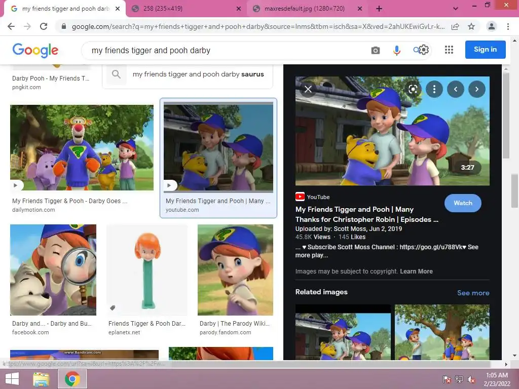Open the dailymotion.com Darby Goes thumbnail
This screenshot has height=389, width=519.
pyautogui.click(x=82, y=147)
